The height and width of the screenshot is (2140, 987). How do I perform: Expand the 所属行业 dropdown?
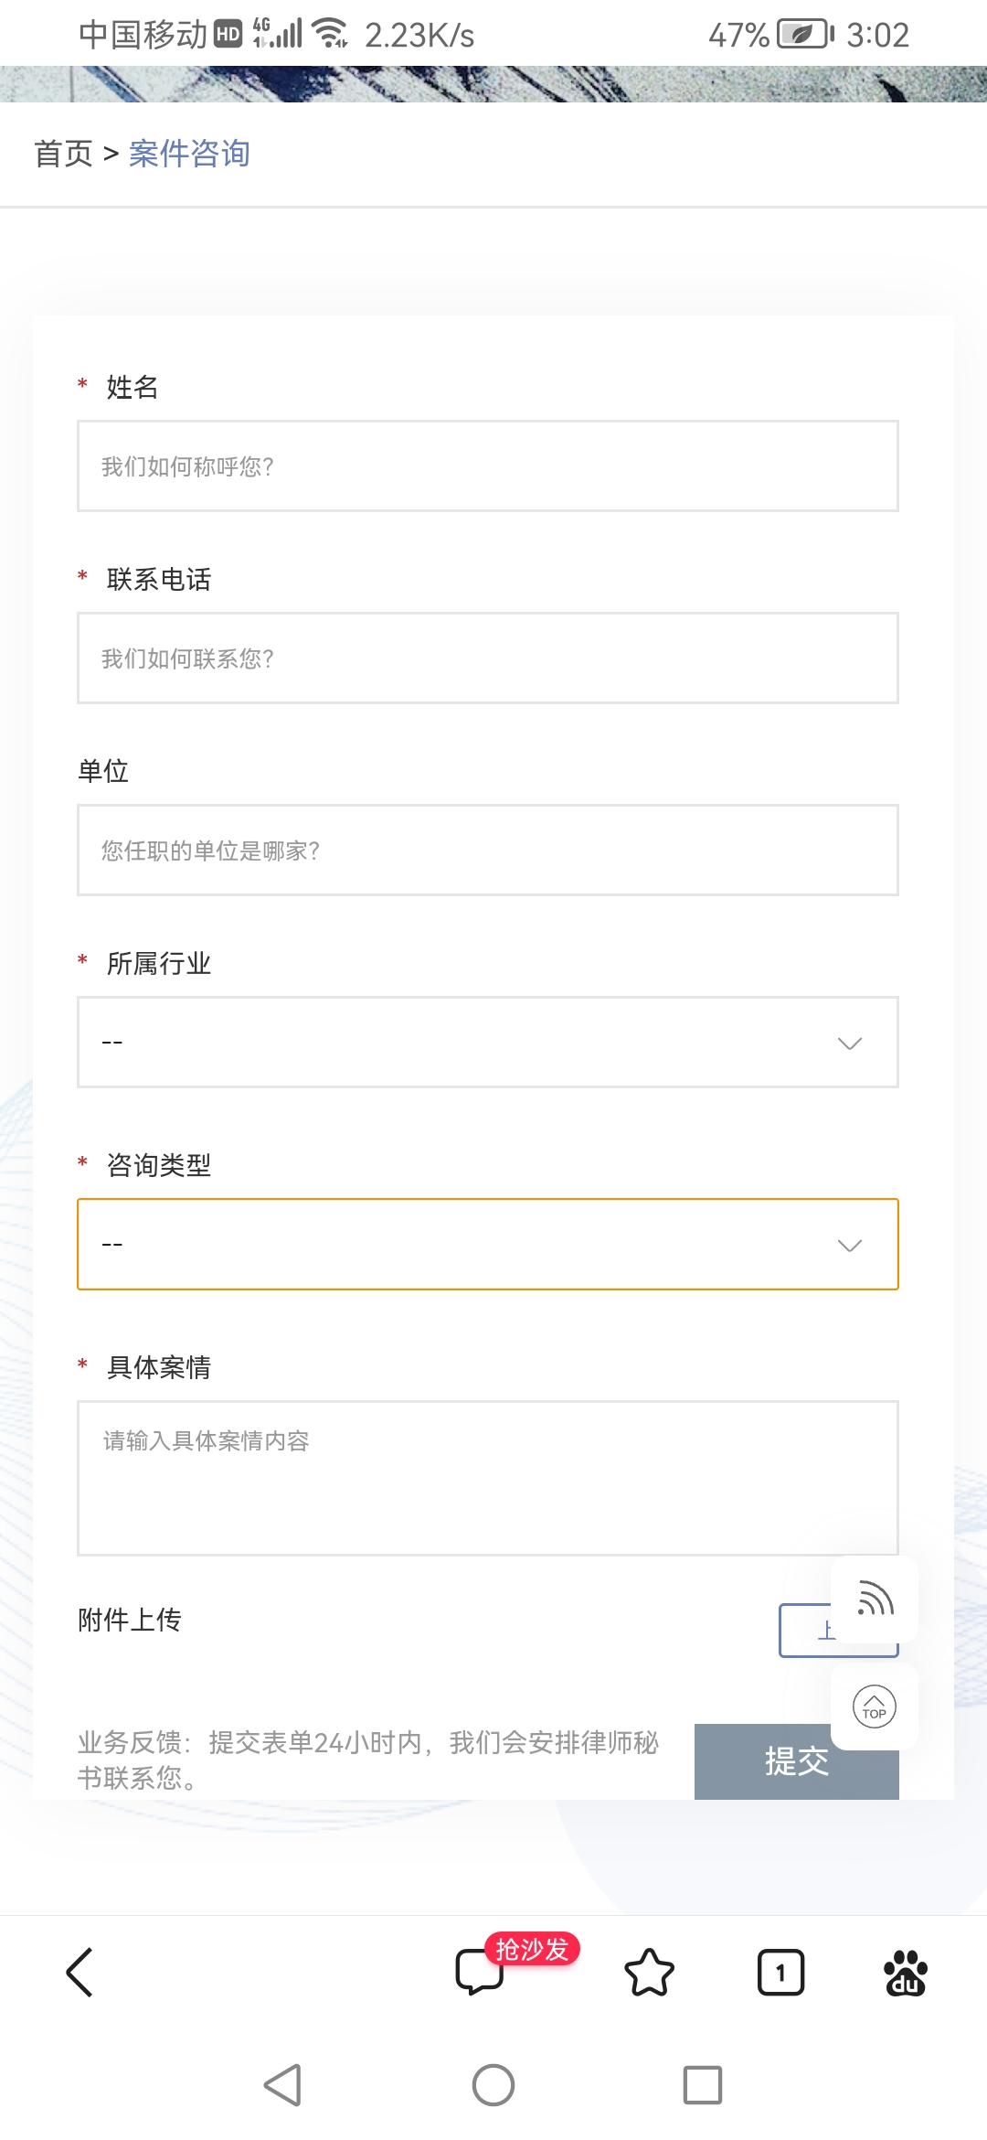coord(488,1043)
